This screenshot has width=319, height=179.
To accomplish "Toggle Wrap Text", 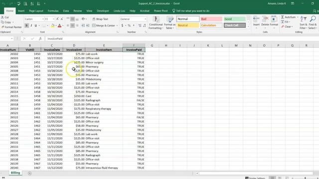I will (x=100, y=19).
